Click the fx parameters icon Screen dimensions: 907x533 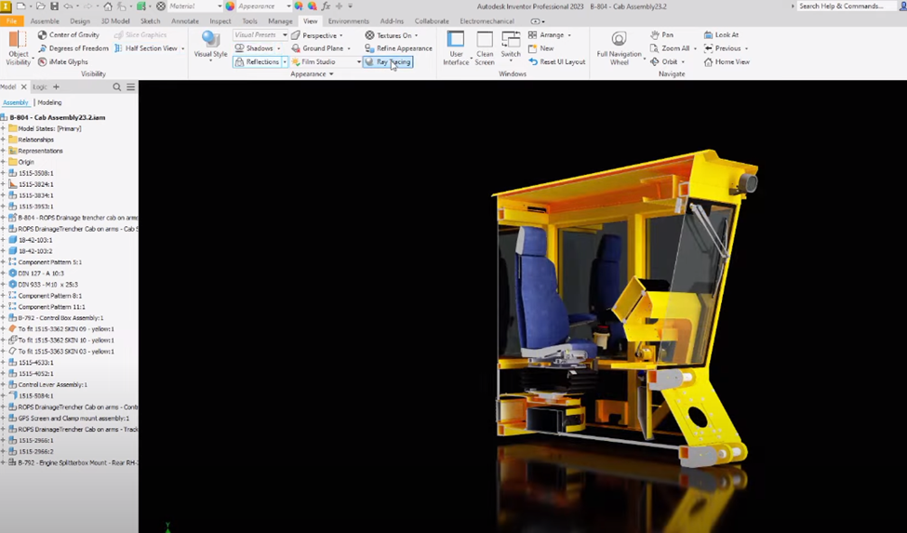(x=326, y=7)
